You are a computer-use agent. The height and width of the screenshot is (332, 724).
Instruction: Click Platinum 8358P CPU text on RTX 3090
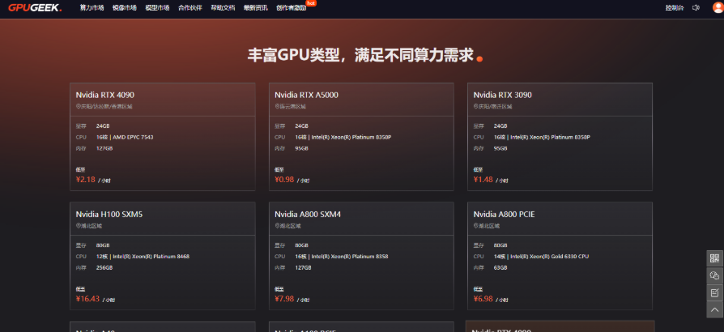542,137
